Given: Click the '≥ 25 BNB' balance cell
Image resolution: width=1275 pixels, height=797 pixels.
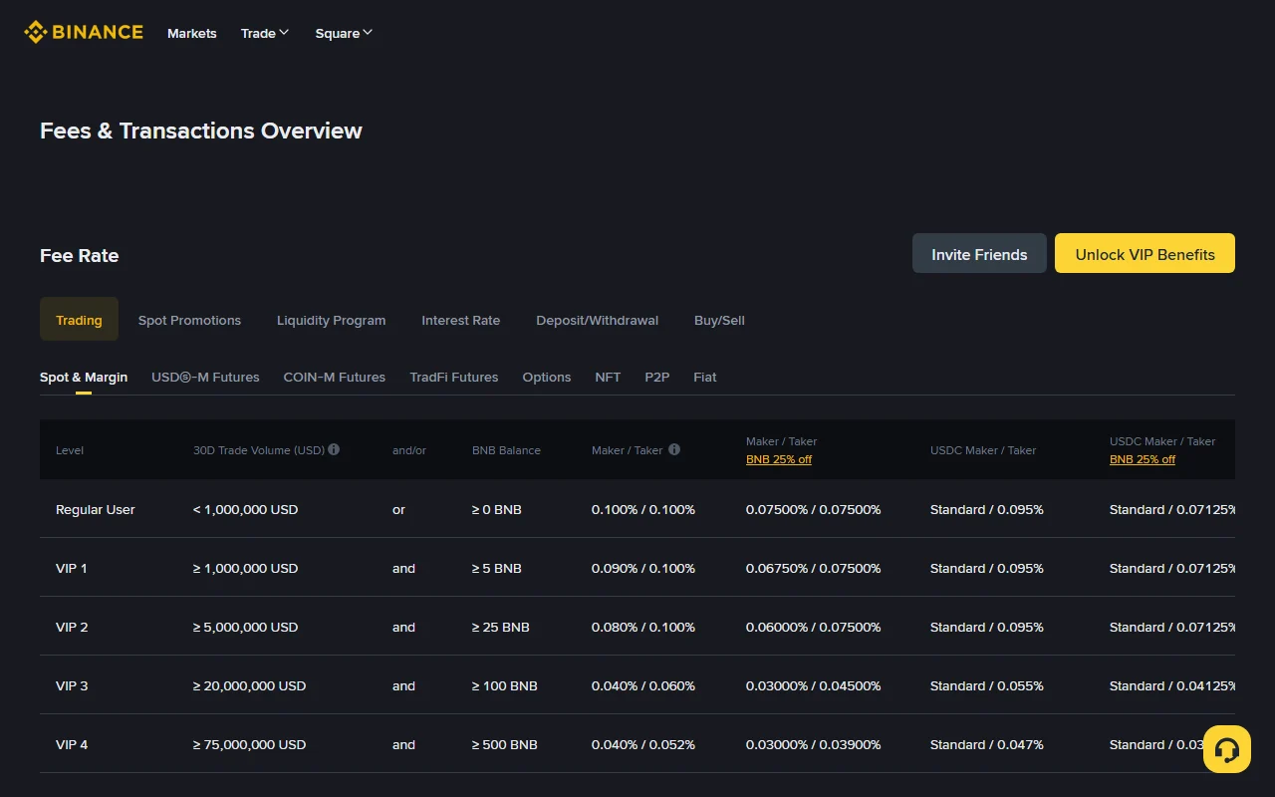Looking at the screenshot, I should 501,627.
